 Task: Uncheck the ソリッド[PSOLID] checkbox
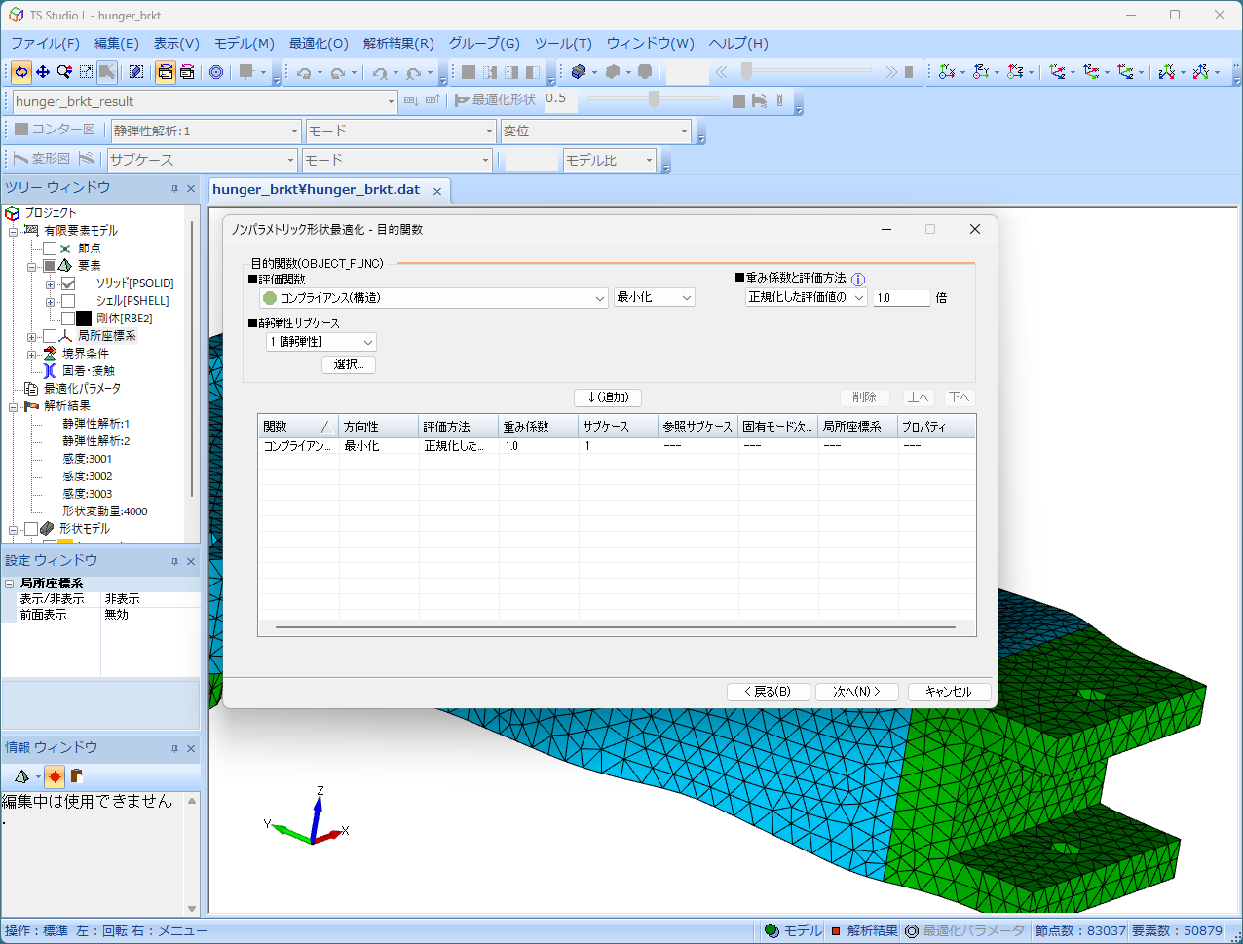coord(68,283)
